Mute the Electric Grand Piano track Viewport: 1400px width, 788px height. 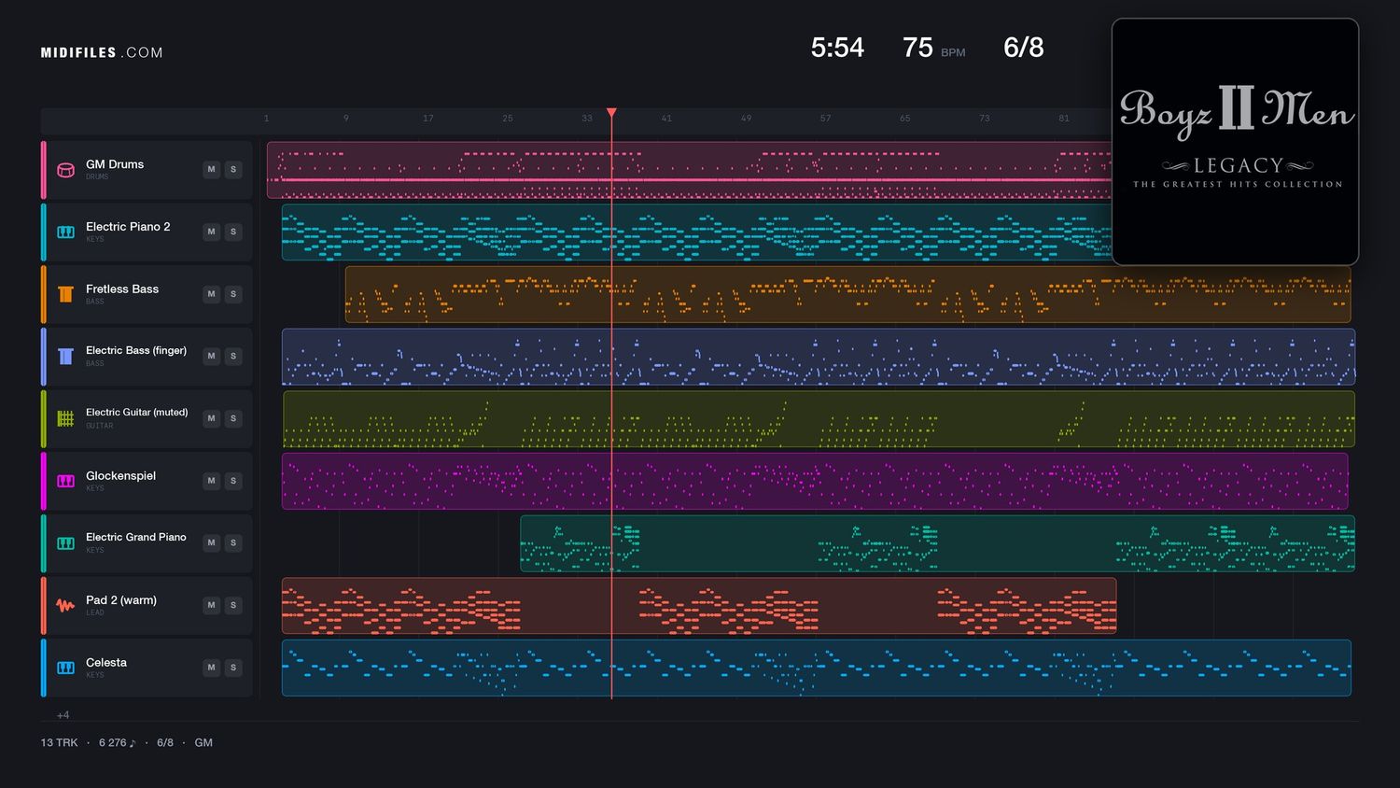(211, 542)
